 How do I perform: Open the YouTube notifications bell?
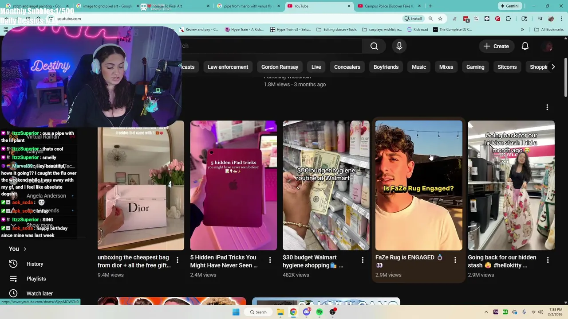coord(525,46)
